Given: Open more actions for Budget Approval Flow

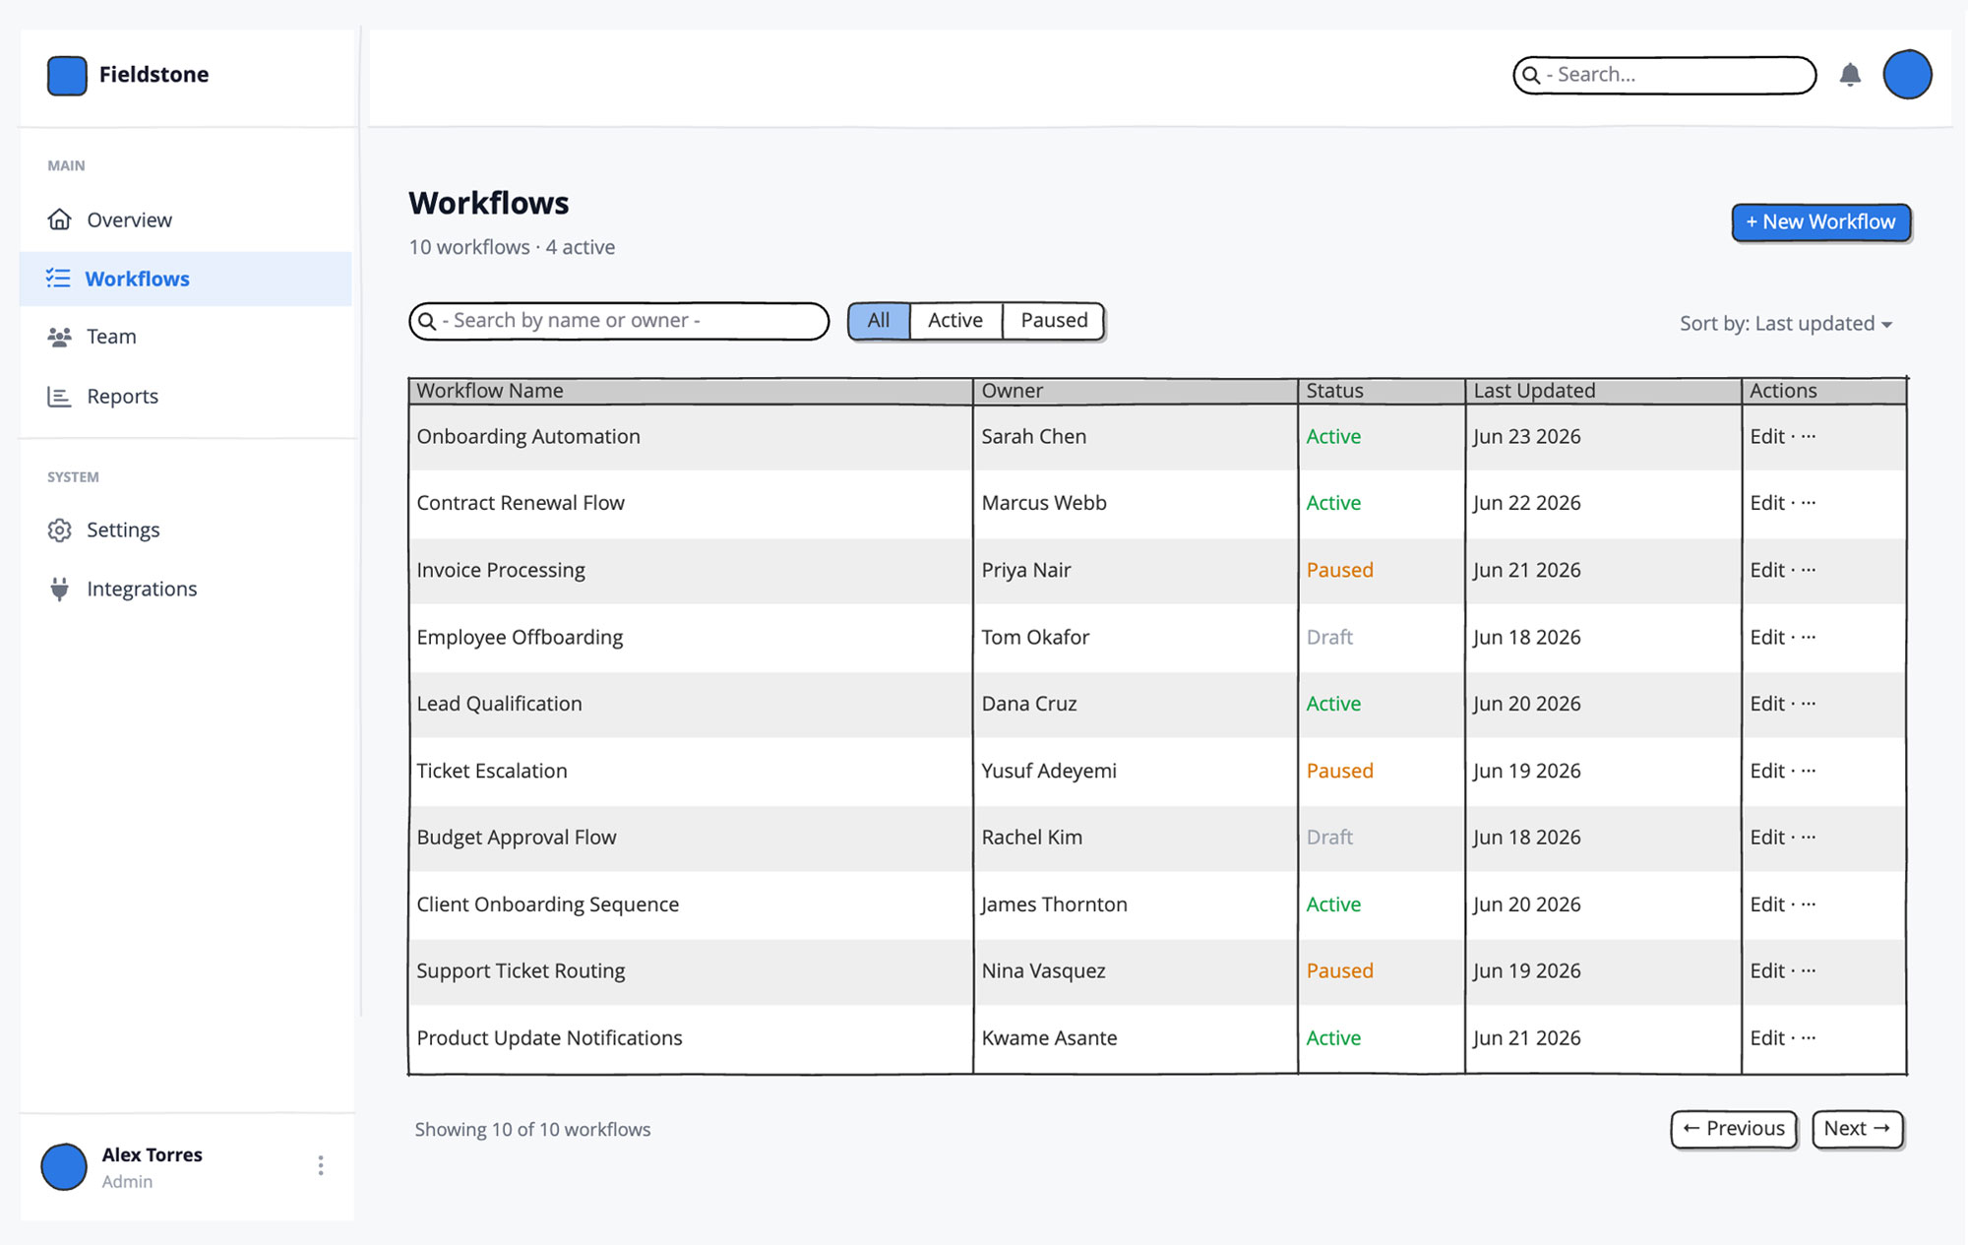Looking at the screenshot, I should tap(1808, 837).
